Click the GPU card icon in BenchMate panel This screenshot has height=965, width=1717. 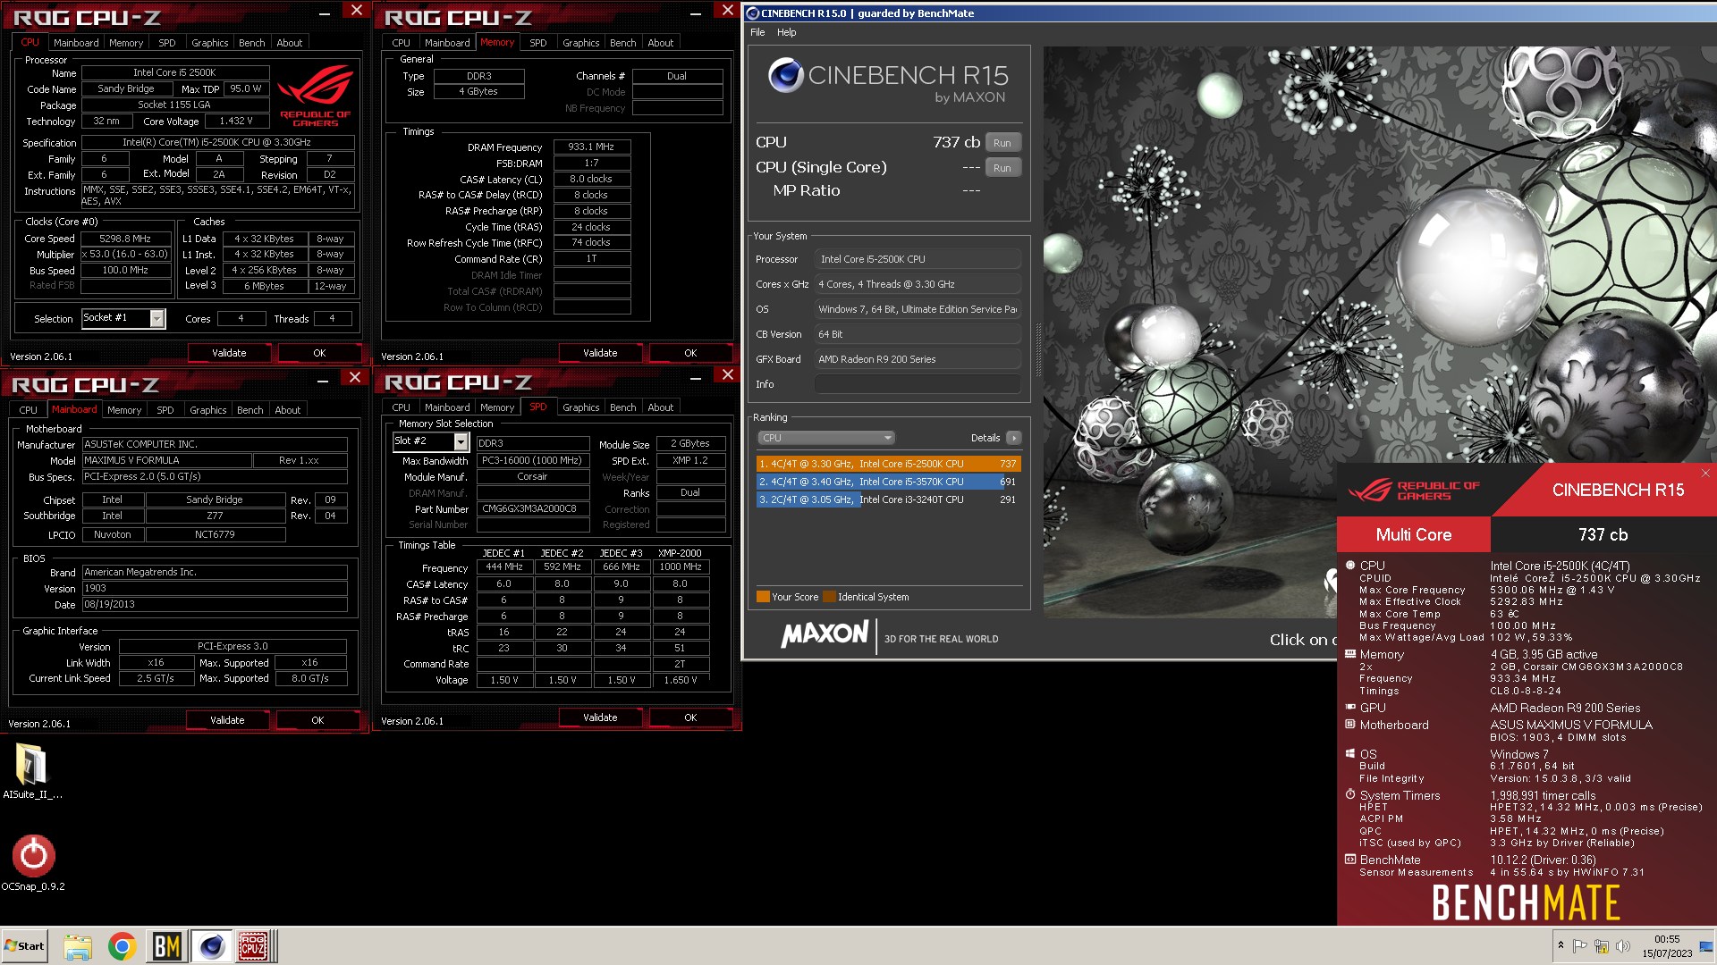click(x=1350, y=707)
